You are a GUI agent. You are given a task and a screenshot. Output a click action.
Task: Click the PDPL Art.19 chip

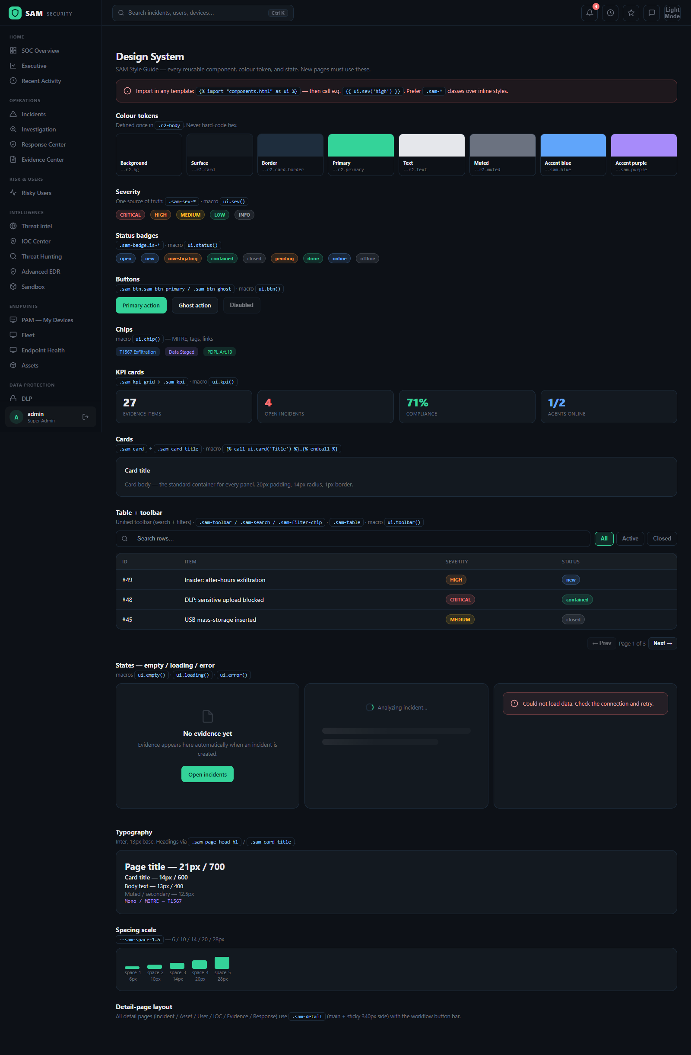[x=219, y=352]
